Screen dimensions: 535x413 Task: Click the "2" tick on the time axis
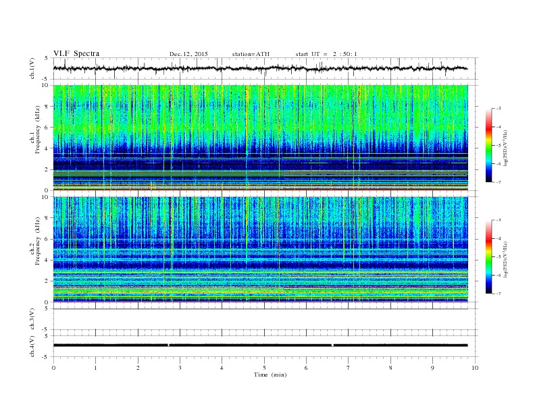[x=138, y=368]
